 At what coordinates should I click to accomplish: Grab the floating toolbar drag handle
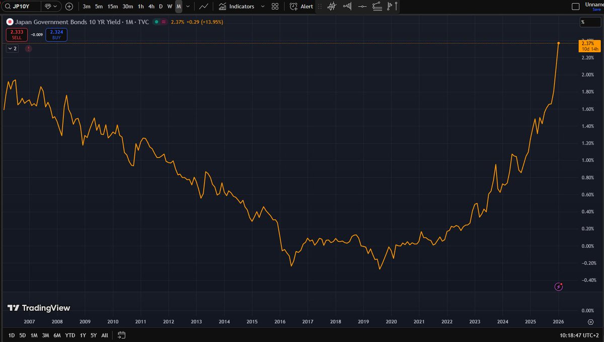pyautogui.click(x=320, y=7)
